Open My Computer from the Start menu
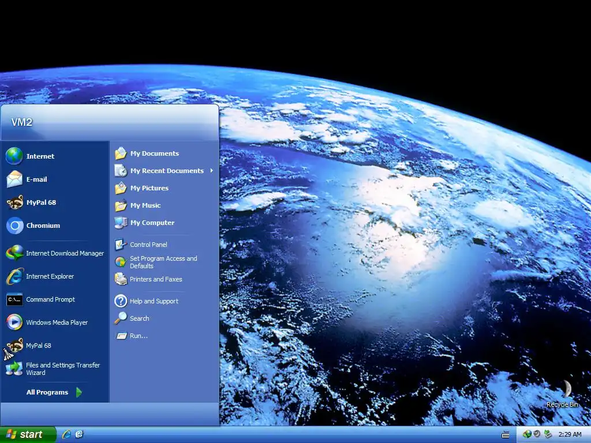The image size is (591, 443). point(164,223)
